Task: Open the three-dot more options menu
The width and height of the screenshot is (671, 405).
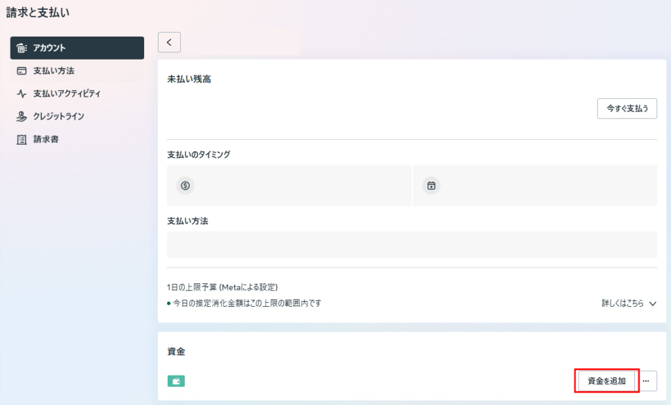Action: click(646, 381)
